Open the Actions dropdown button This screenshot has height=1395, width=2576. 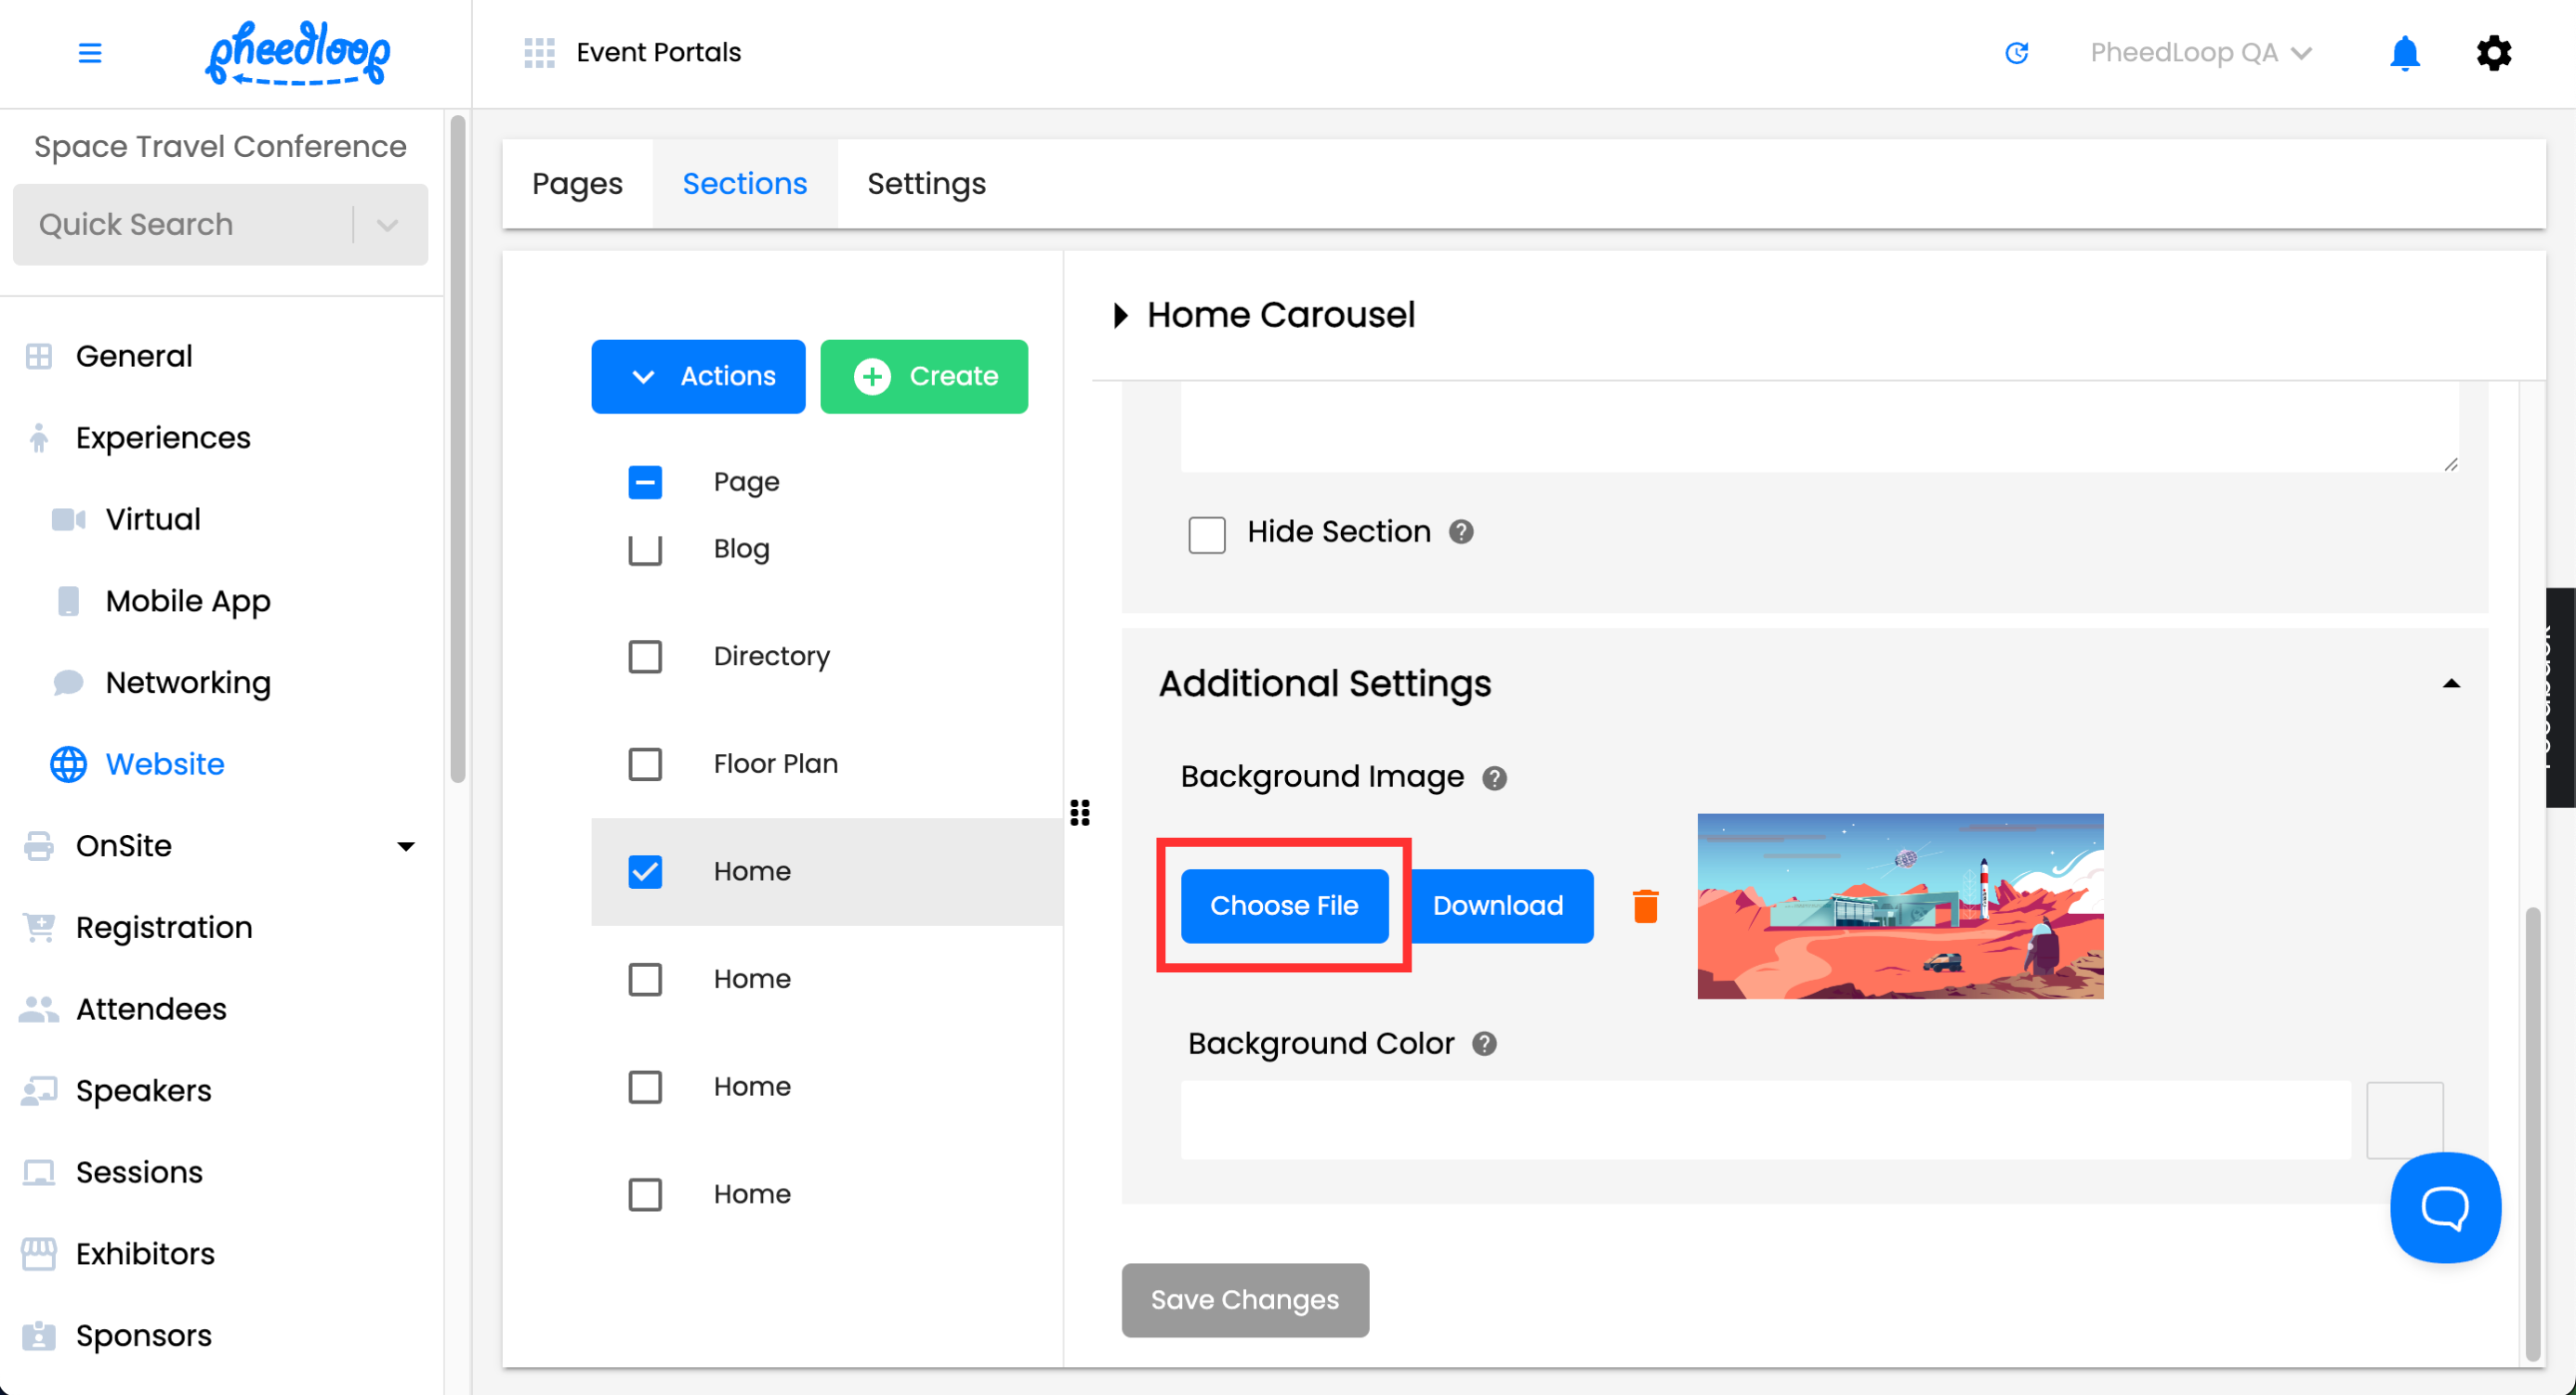(698, 377)
